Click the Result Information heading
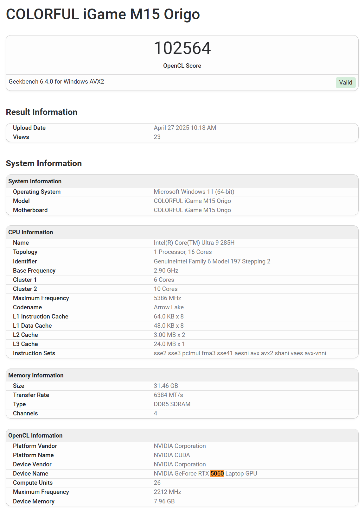Image resolution: width=364 pixels, height=511 pixels. point(42,112)
